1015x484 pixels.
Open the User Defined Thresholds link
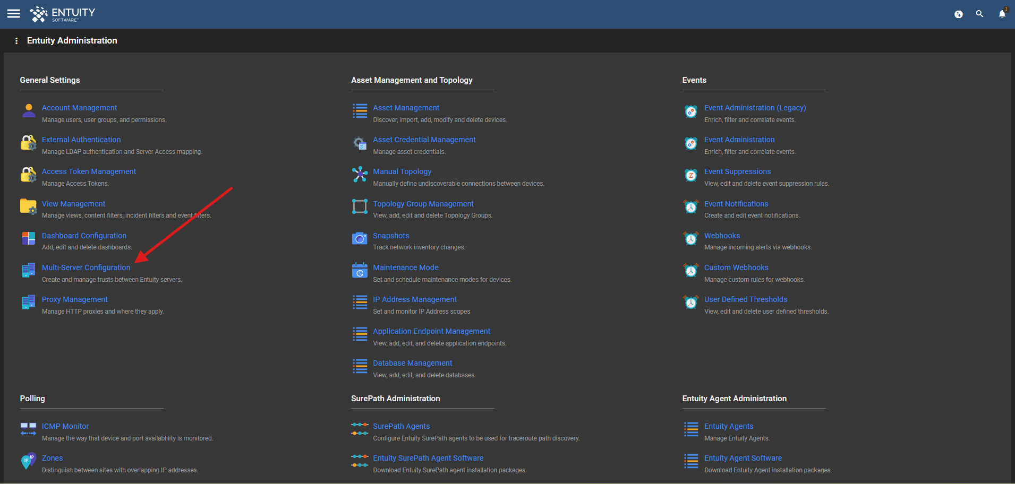746,299
